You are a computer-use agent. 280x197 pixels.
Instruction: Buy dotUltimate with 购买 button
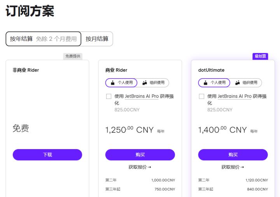point(233,155)
